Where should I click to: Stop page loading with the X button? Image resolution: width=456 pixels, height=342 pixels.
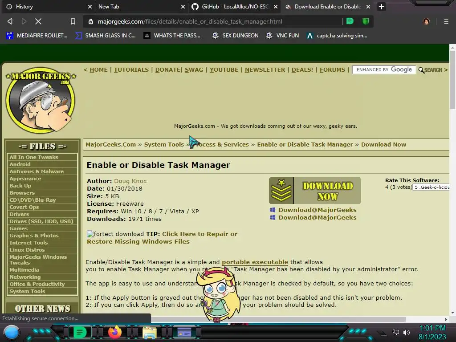[x=38, y=21]
